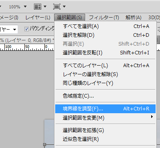Toggle the バウンディング checkbox
The width and height of the screenshot is (160, 148).
[26, 29]
